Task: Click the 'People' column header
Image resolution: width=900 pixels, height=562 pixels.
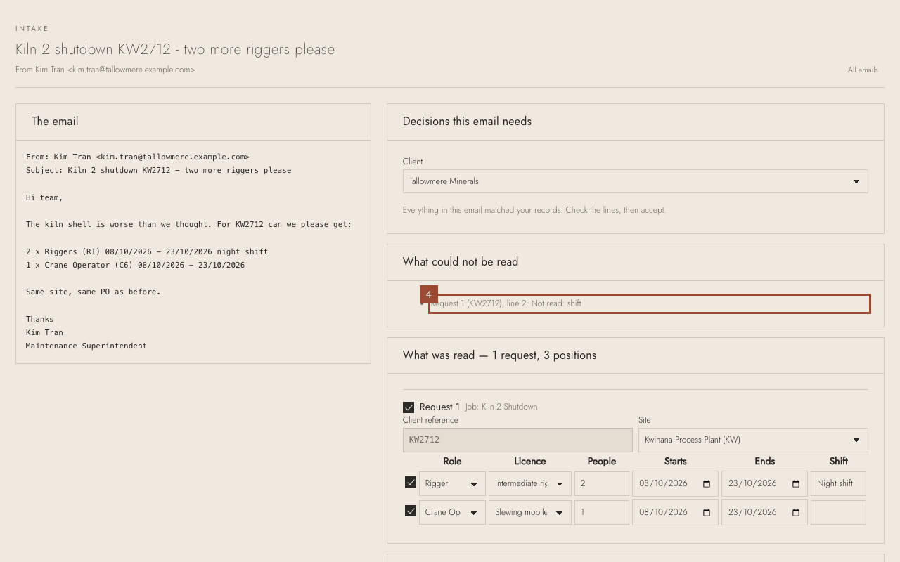Action: point(602,462)
